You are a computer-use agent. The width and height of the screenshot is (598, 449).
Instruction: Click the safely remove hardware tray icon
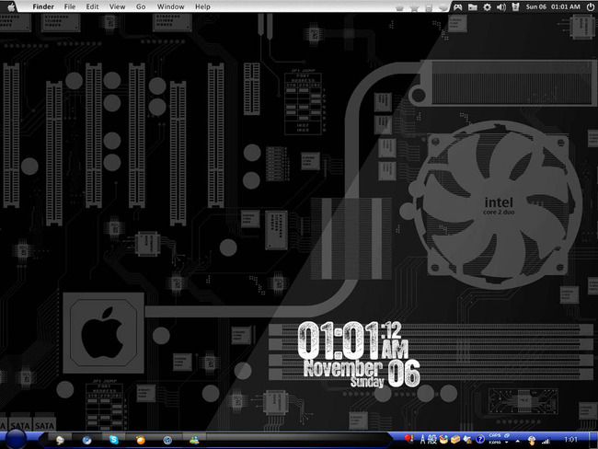(x=531, y=441)
